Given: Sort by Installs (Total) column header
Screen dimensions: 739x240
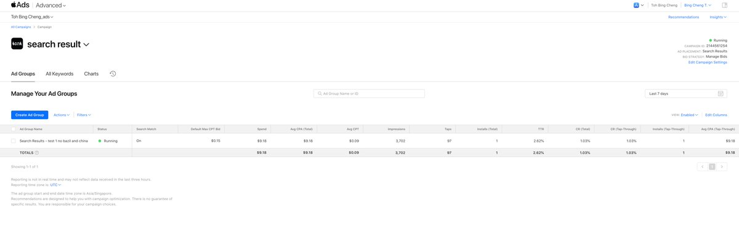Looking at the screenshot, I should pyautogui.click(x=487, y=130).
